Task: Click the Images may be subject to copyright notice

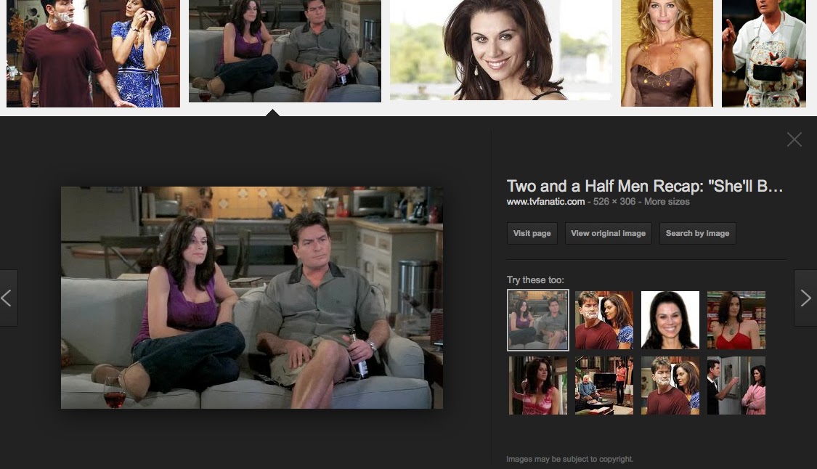Action: (569, 459)
